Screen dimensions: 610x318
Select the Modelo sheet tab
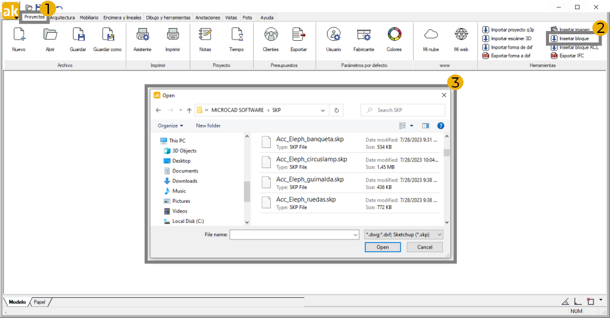point(17,302)
